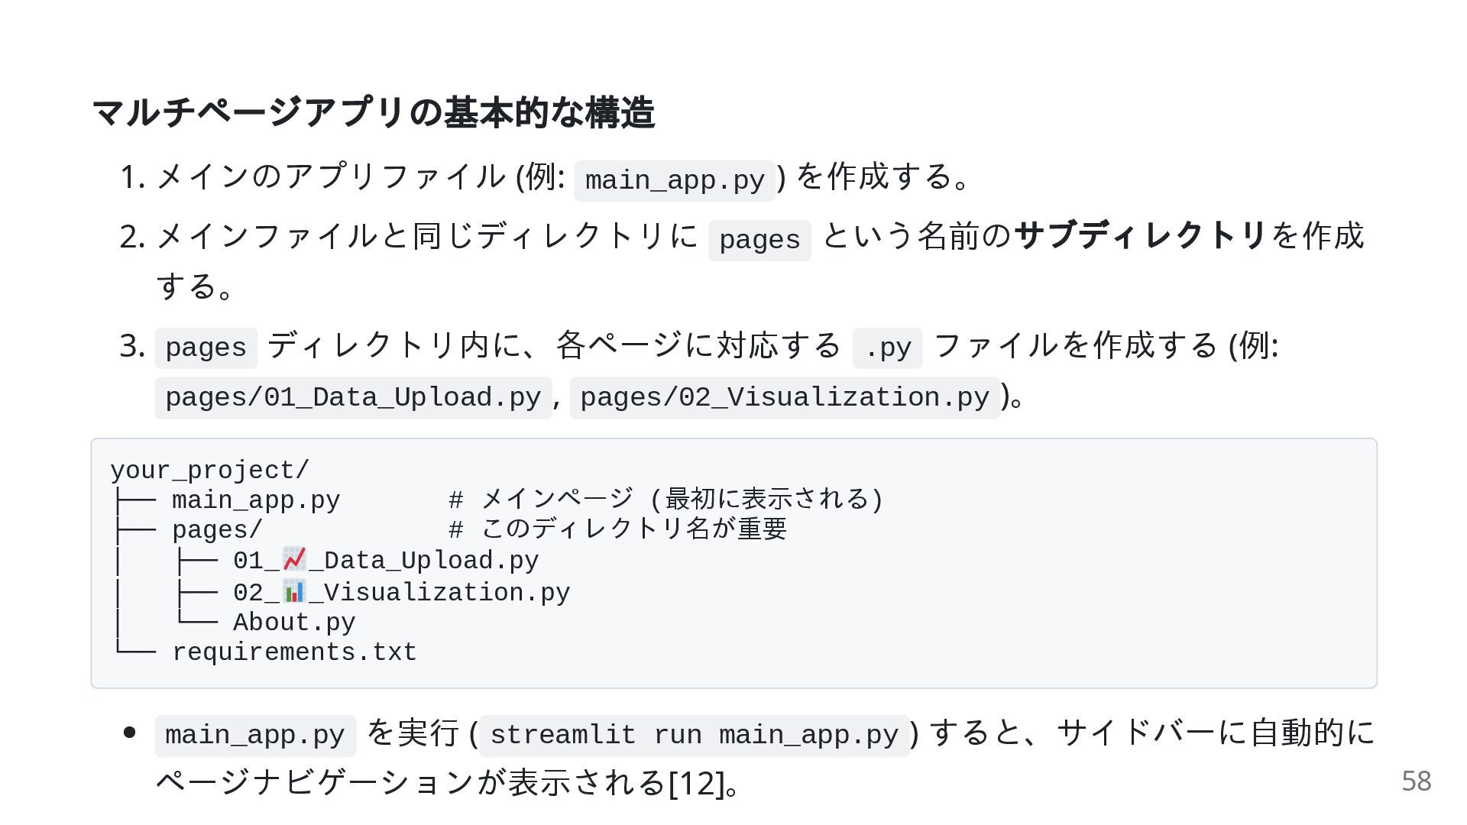The height and width of the screenshot is (825, 1467).
Task: Click the main_app.py code tag in step 1
Action: pyautogui.click(x=675, y=181)
